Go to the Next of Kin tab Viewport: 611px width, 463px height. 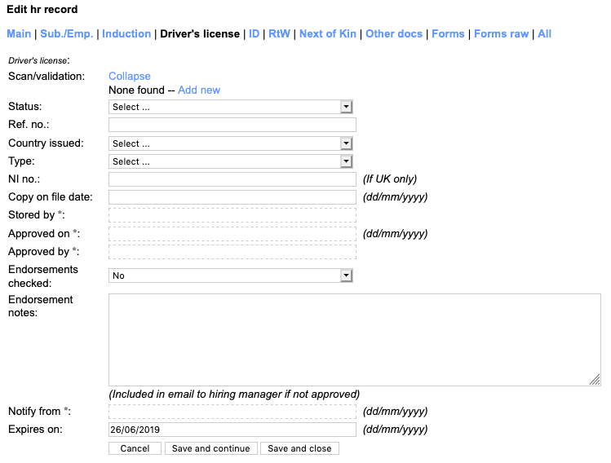coord(327,33)
